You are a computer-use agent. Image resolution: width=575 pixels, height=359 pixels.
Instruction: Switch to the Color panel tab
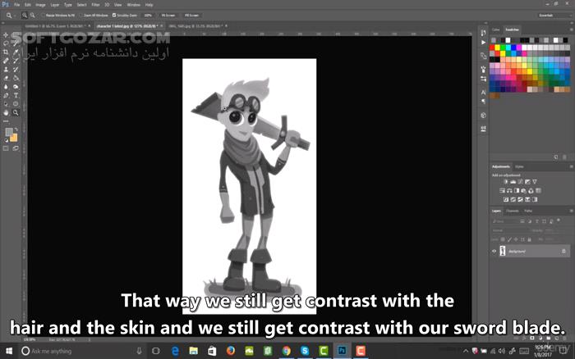pyautogui.click(x=496, y=30)
